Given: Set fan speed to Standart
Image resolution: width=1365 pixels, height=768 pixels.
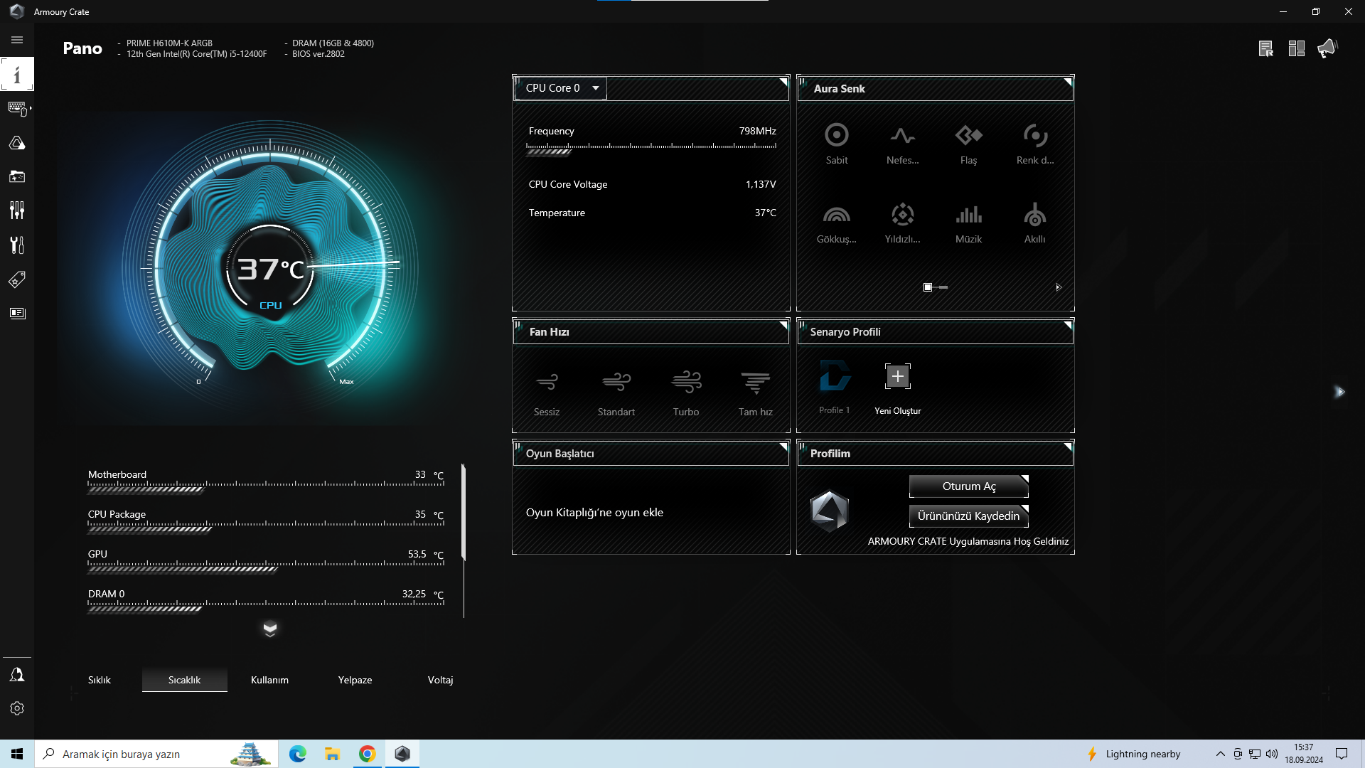Looking at the screenshot, I should tap(616, 393).
